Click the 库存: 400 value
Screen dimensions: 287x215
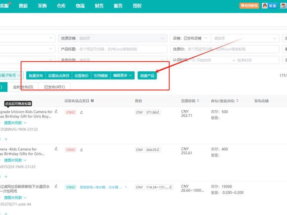coord(219,149)
